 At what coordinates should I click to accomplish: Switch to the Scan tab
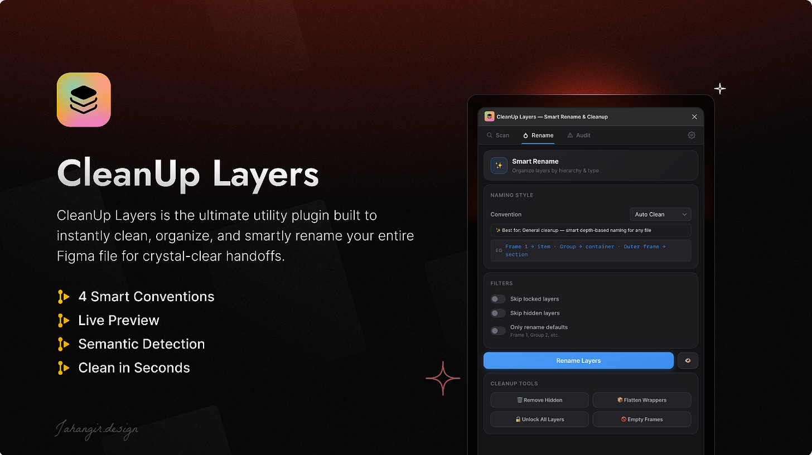pos(497,135)
